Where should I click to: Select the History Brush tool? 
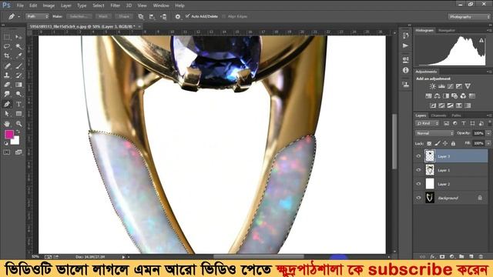pyautogui.click(x=18, y=75)
